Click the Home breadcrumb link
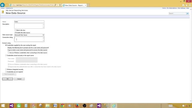Viewport: 192px width, 108px height. (x=3, y=8)
